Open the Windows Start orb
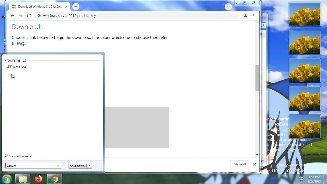The height and width of the screenshot is (184, 327). [x=6, y=179]
